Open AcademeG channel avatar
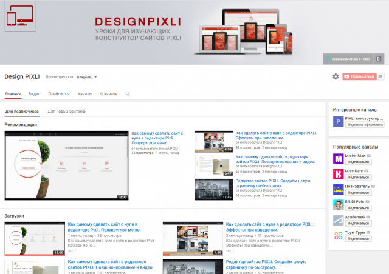The width and height of the screenshot is (389, 274). click(338, 220)
